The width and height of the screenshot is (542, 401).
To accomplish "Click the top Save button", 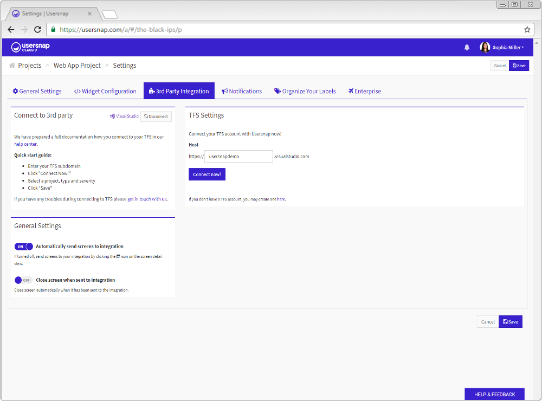I will tap(519, 66).
